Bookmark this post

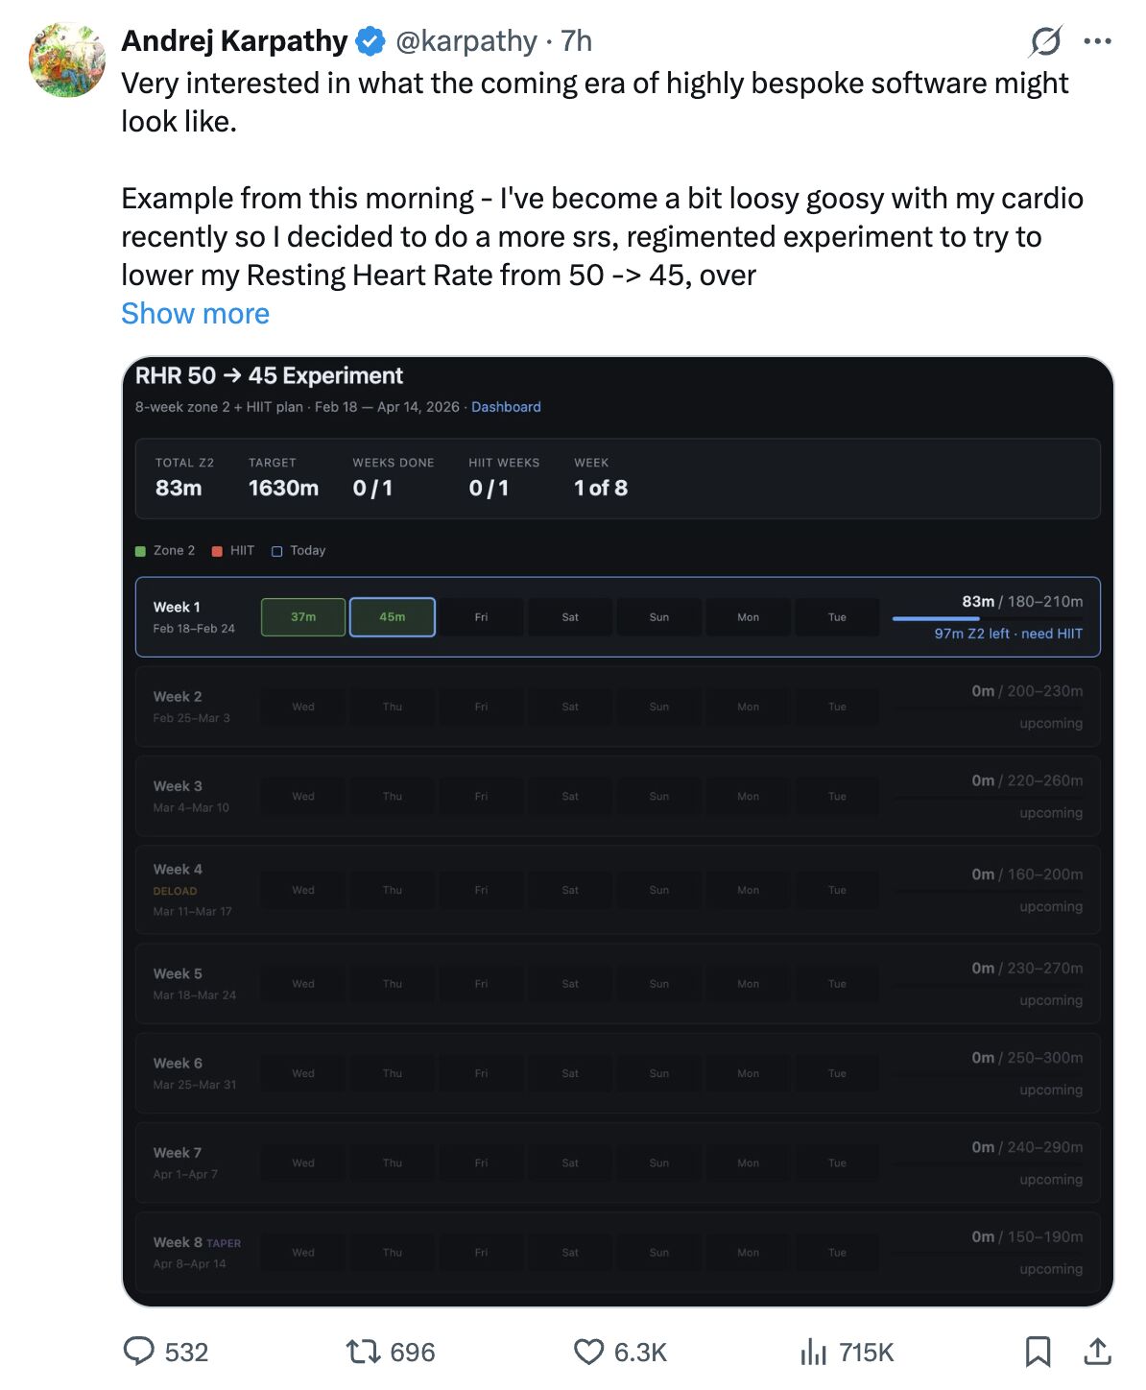1038,1350
